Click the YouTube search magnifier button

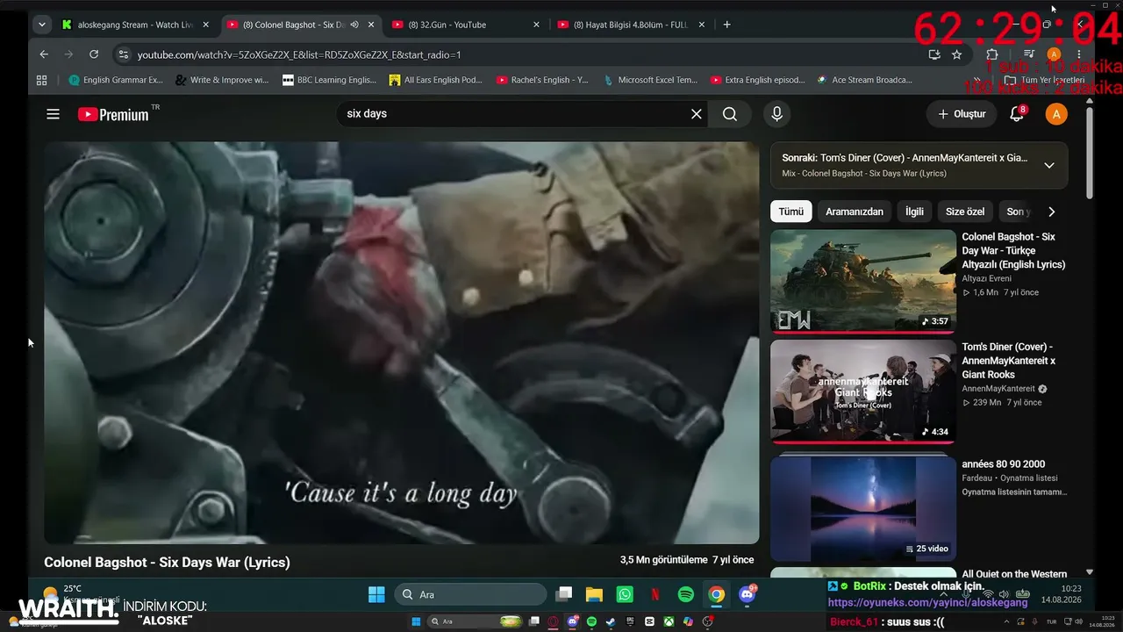tap(730, 114)
